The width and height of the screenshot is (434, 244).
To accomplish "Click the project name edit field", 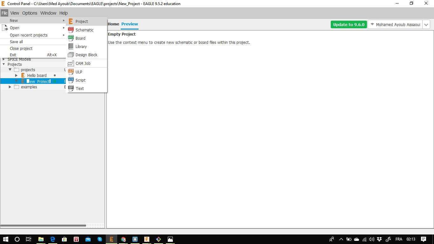I will coord(38,81).
